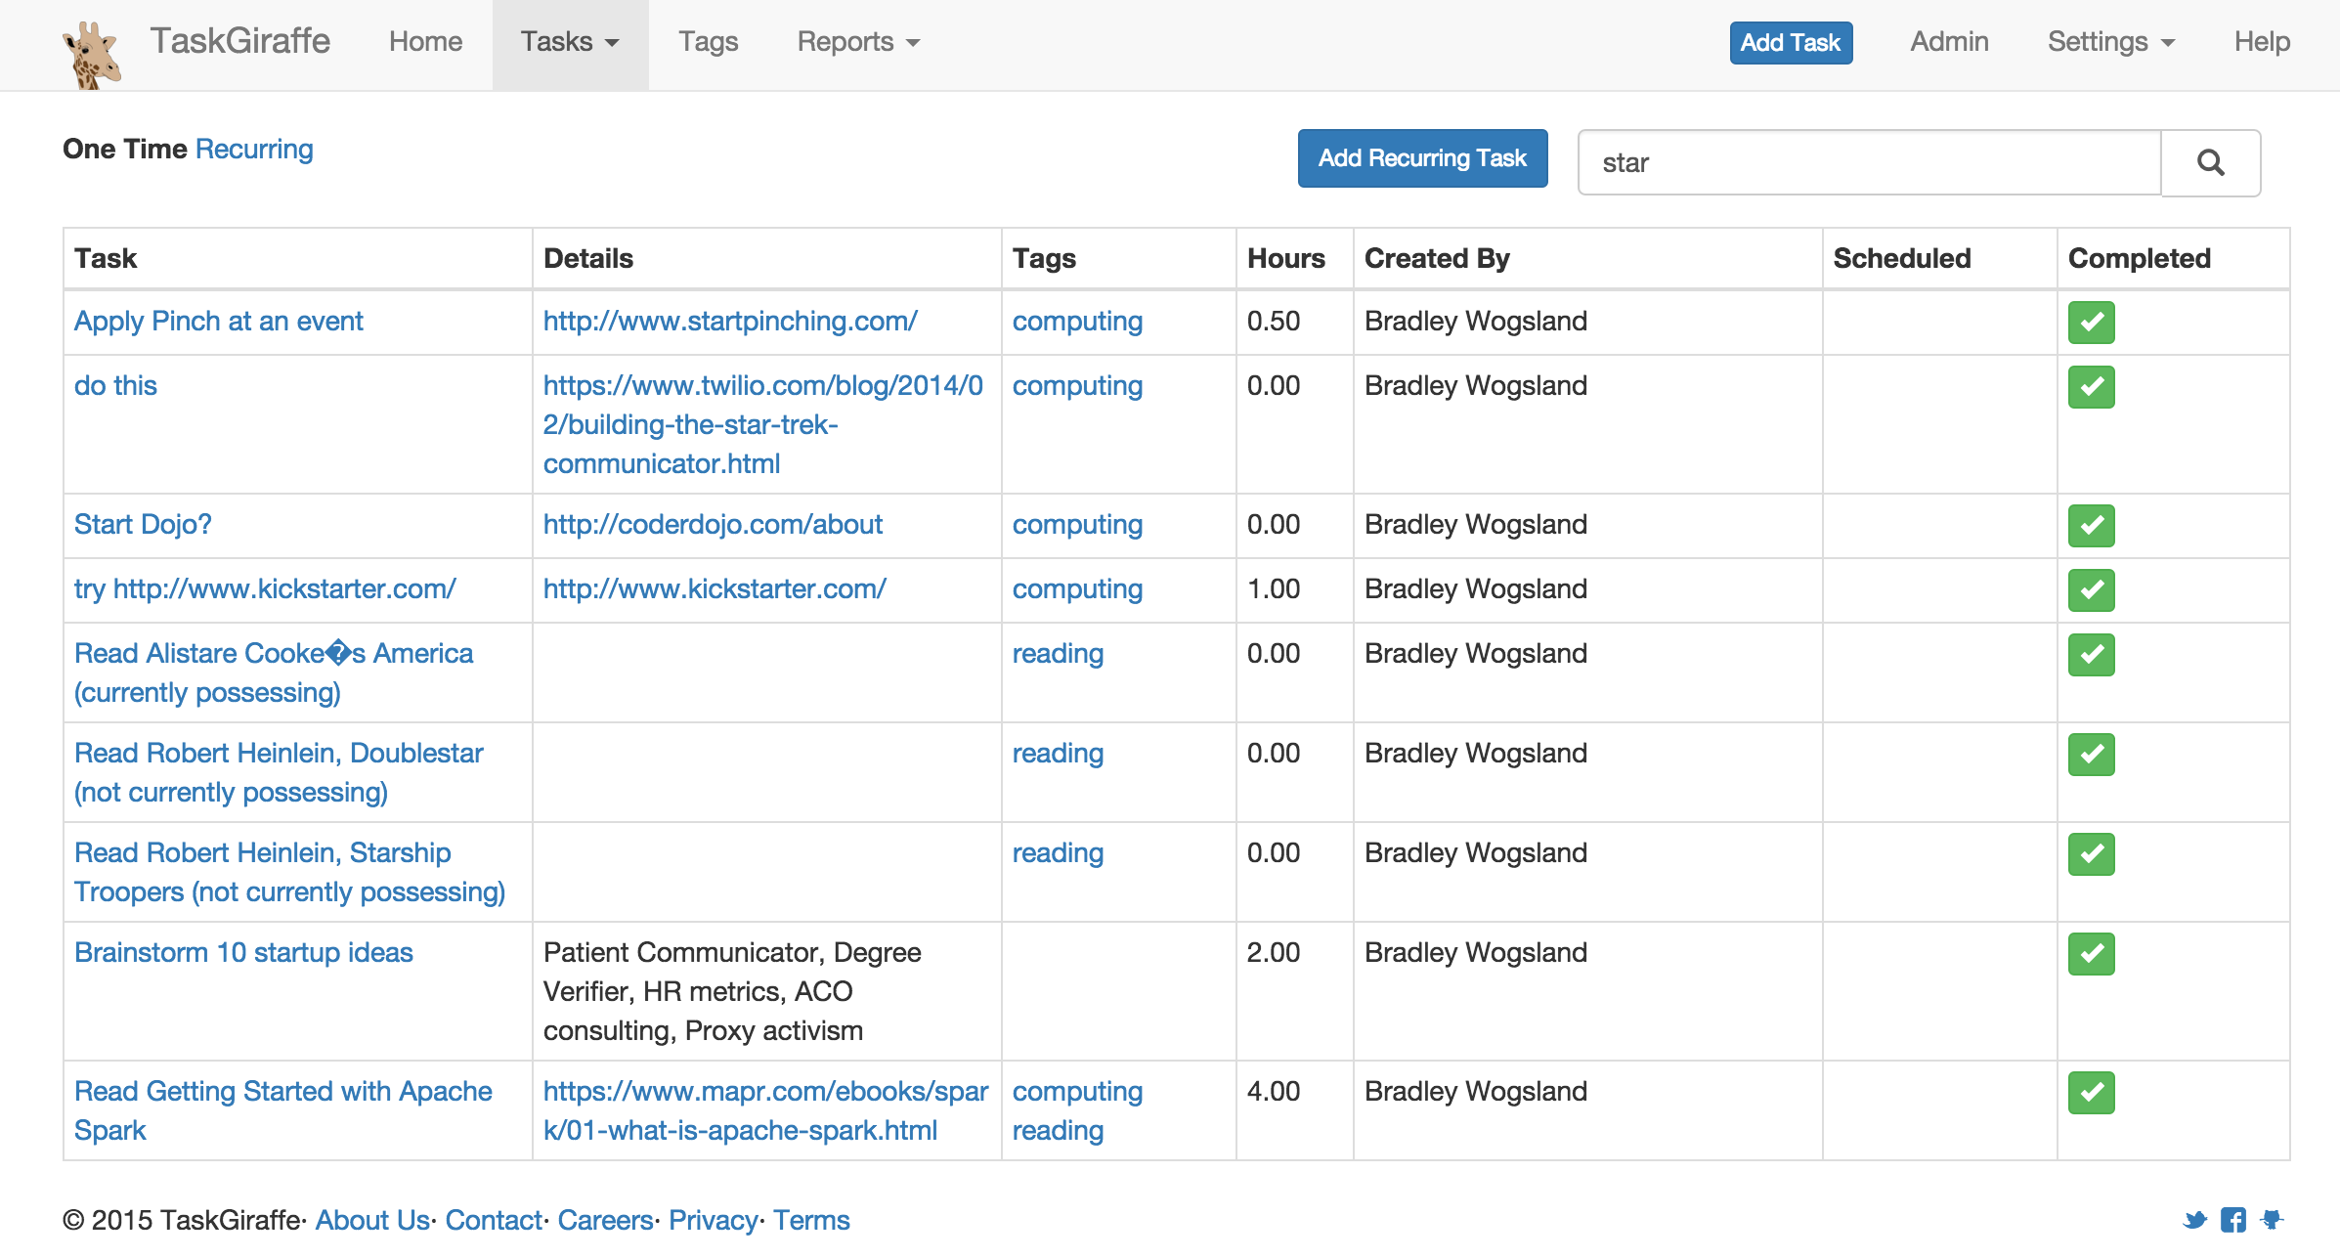
Task: Toggle completed check for Apply Pinch task
Action: coord(2091,322)
